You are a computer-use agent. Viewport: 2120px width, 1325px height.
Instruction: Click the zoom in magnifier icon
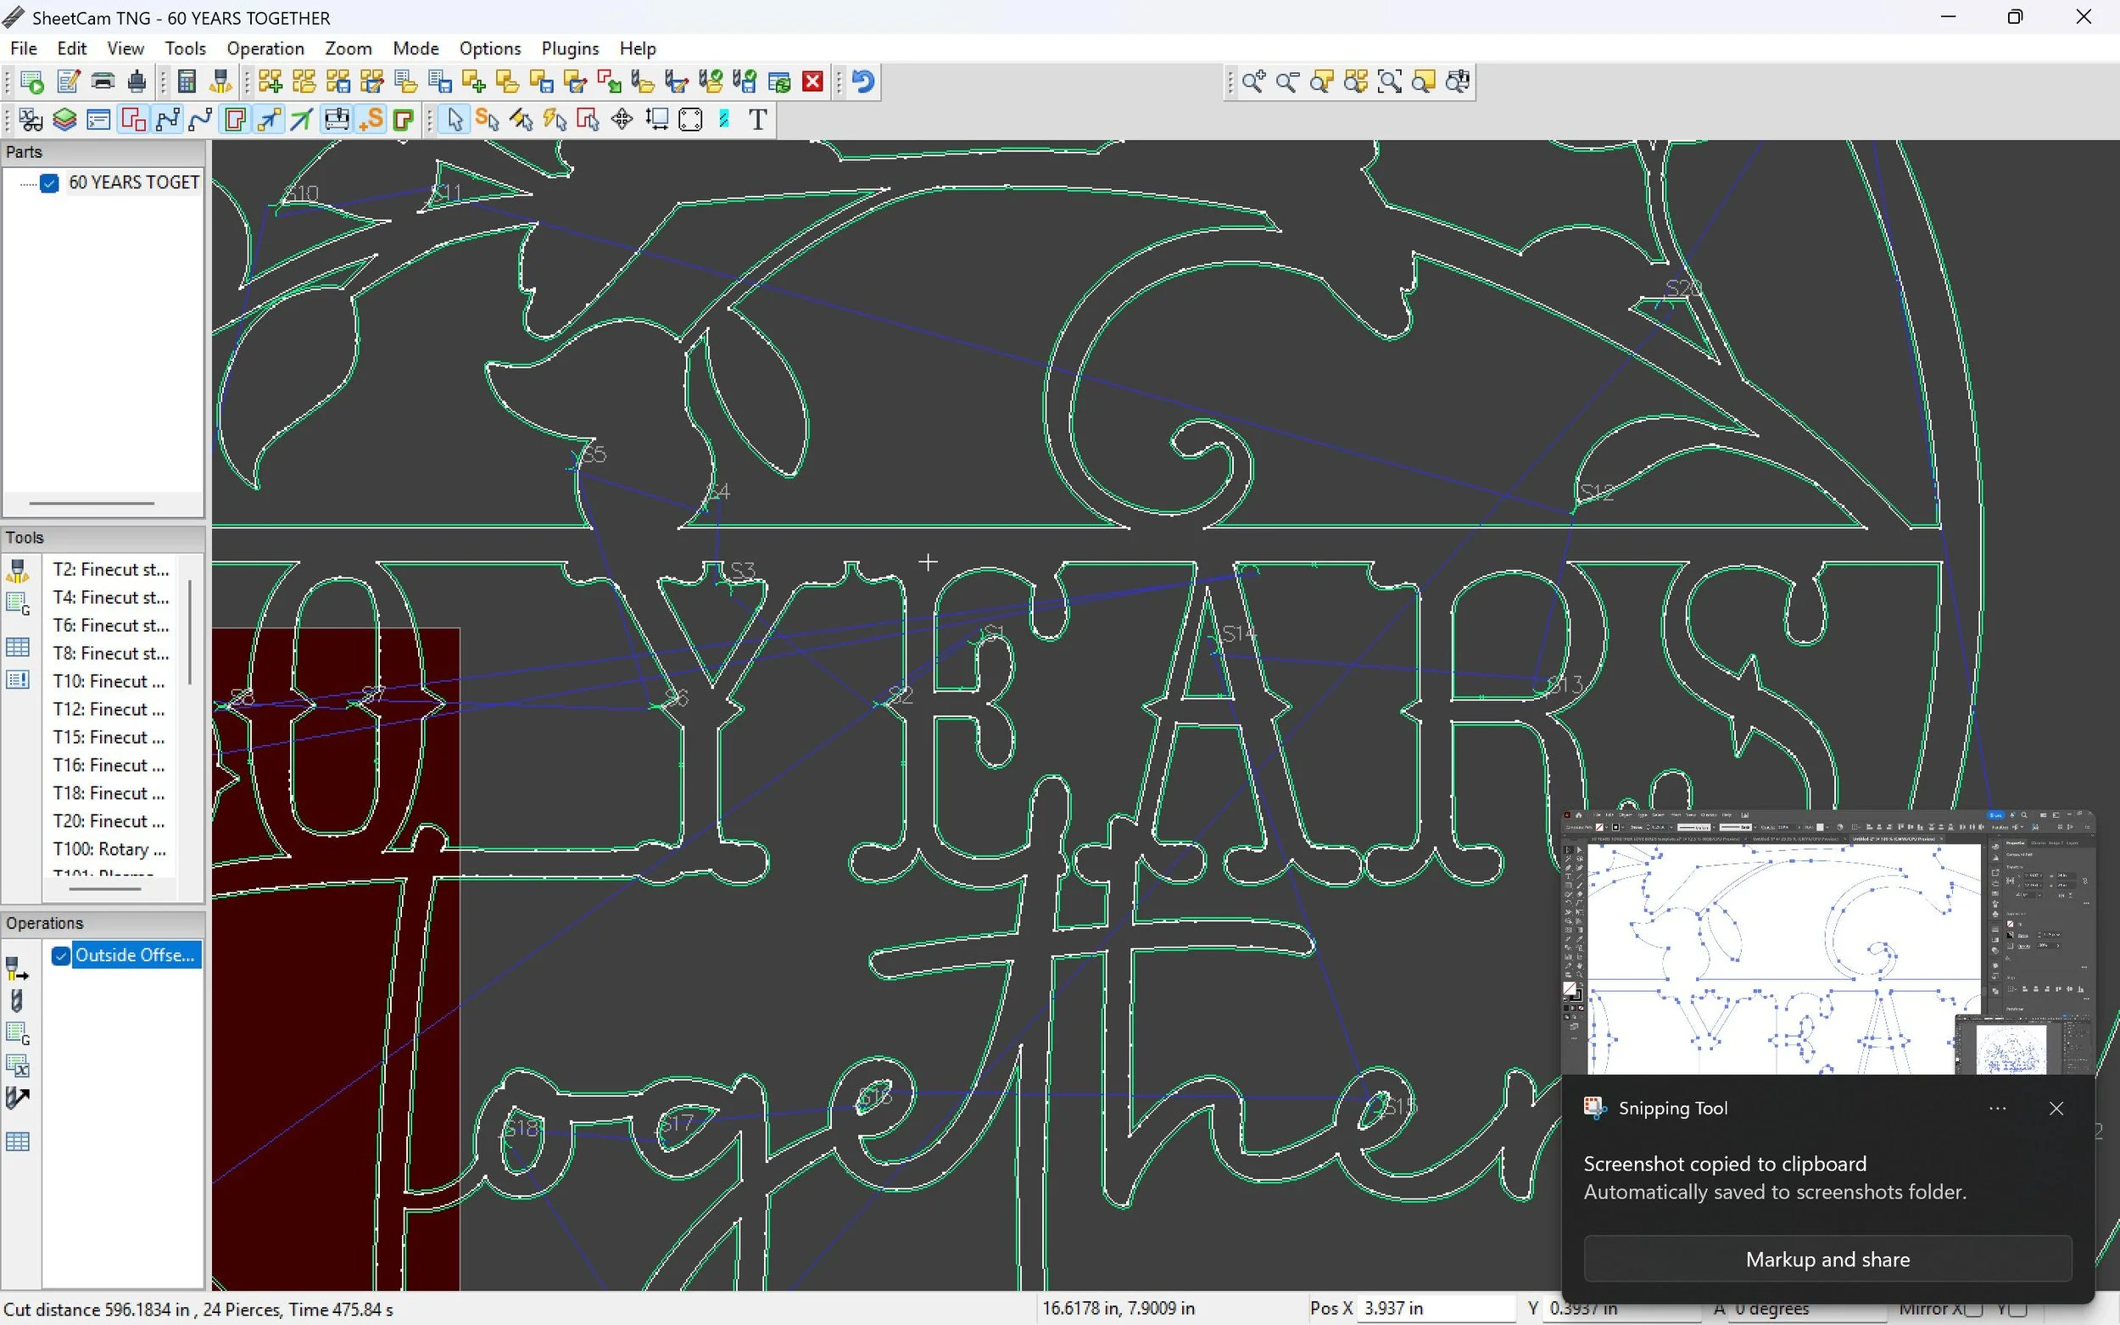[x=1252, y=82]
